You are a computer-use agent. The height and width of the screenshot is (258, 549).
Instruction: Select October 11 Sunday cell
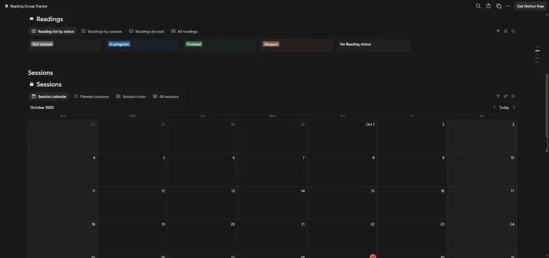63,203
